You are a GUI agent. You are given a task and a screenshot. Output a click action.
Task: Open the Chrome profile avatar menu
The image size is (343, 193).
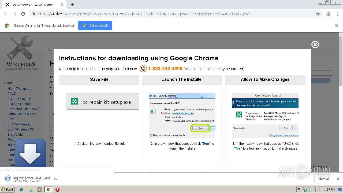pyautogui.click(x=328, y=14)
